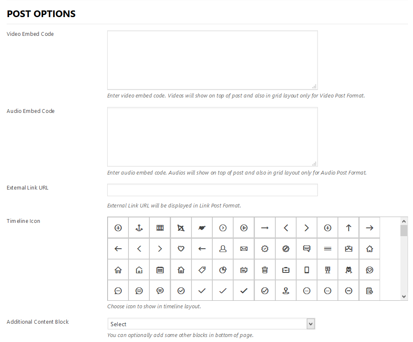Select the anchor timeline icon
Screen dimensions: 413x342
tap(139, 228)
